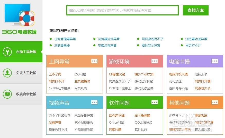Open the top 网页打不开 suggestion link
The height and width of the screenshot is (138, 225).
point(193,46)
